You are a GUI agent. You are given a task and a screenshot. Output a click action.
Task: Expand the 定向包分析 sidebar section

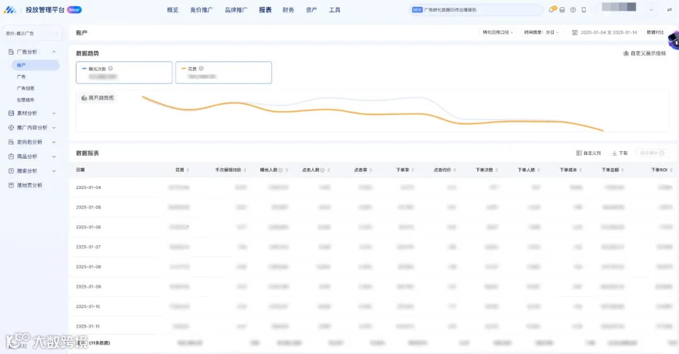(53, 142)
